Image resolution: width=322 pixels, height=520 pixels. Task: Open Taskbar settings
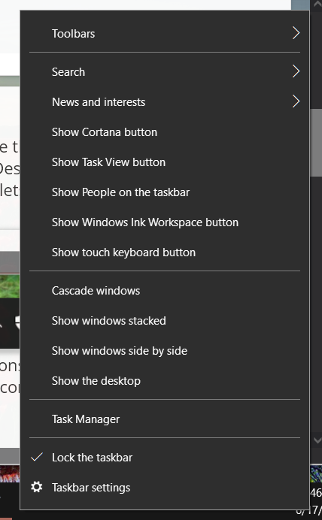click(x=165, y=488)
